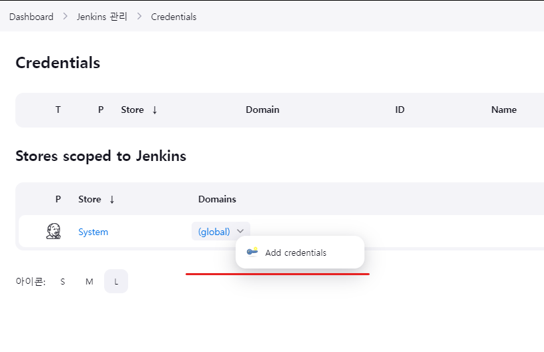The image size is (544, 352).
Task: Set icon size to M
Action: click(89, 281)
